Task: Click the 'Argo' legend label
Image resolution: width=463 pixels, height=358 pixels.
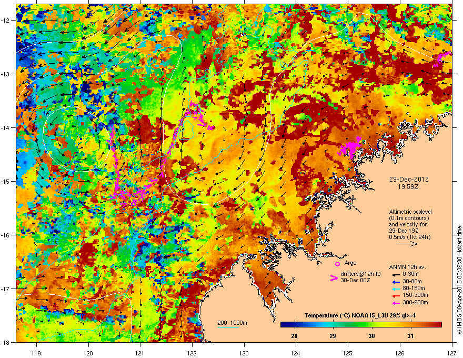Action: (x=350, y=263)
